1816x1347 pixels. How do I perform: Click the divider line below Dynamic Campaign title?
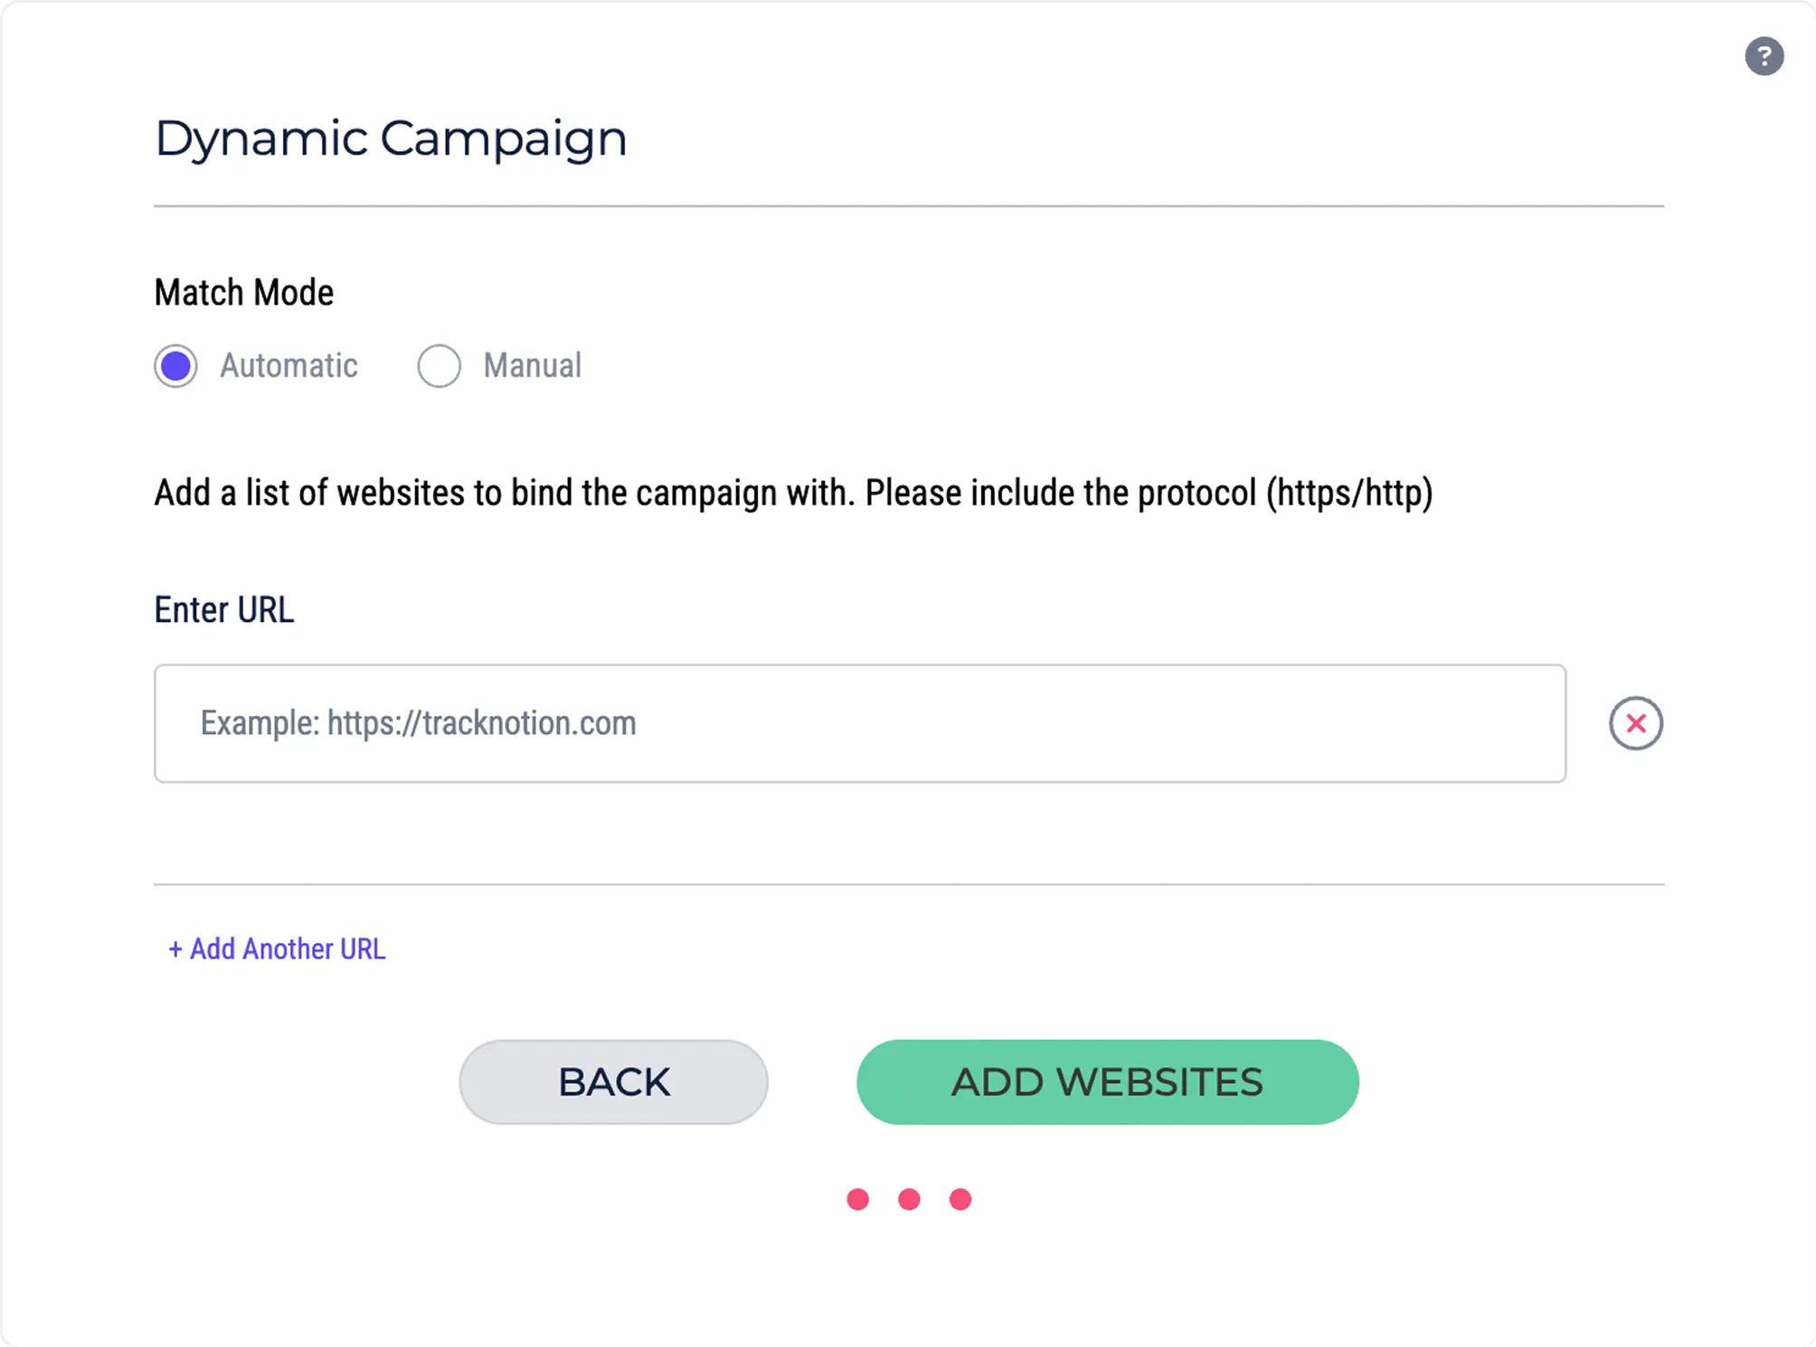(x=909, y=206)
